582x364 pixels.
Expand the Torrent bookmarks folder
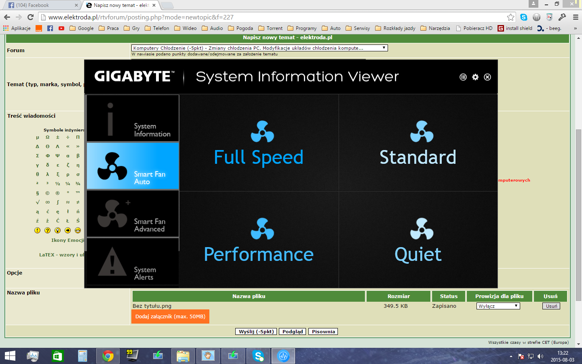[270, 28]
